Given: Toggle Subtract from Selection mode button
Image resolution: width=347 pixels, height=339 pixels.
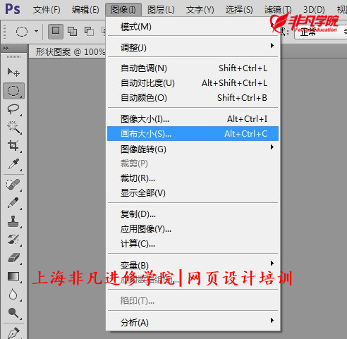Looking at the screenshot, I should point(89,31).
